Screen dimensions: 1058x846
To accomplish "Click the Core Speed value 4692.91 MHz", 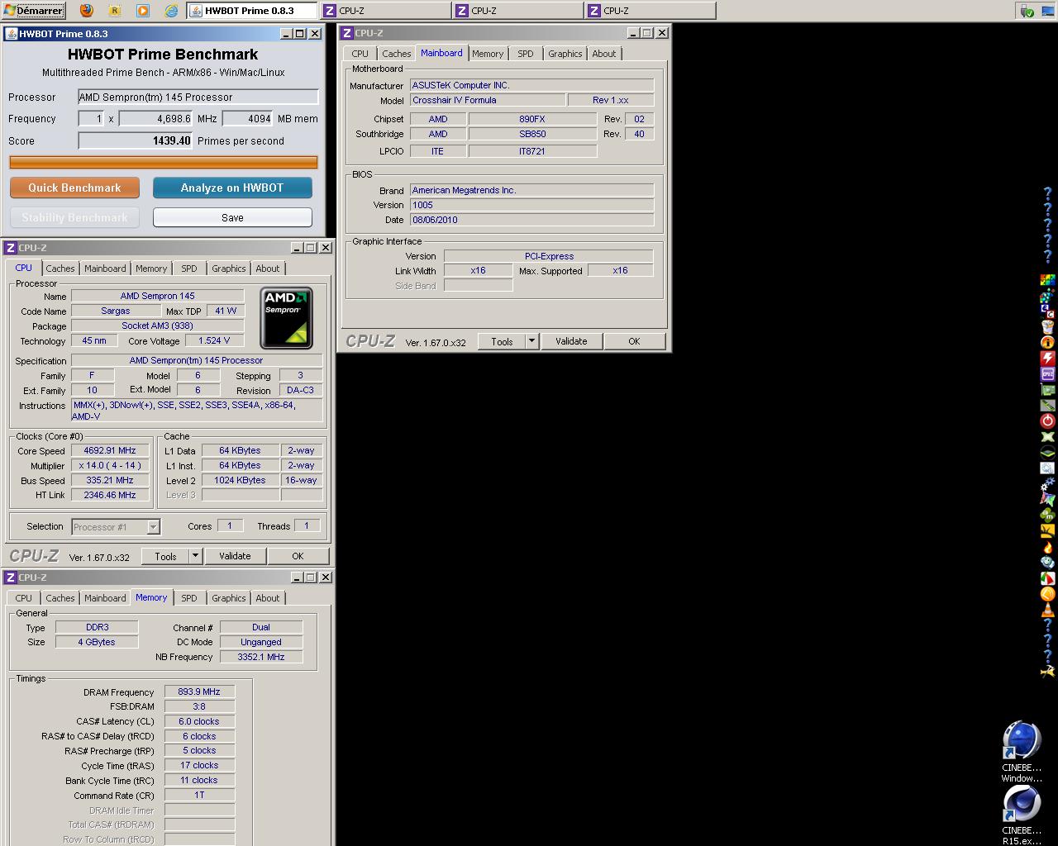I will (x=110, y=450).
